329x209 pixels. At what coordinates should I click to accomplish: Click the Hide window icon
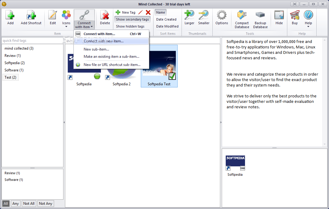click(x=279, y=15)
